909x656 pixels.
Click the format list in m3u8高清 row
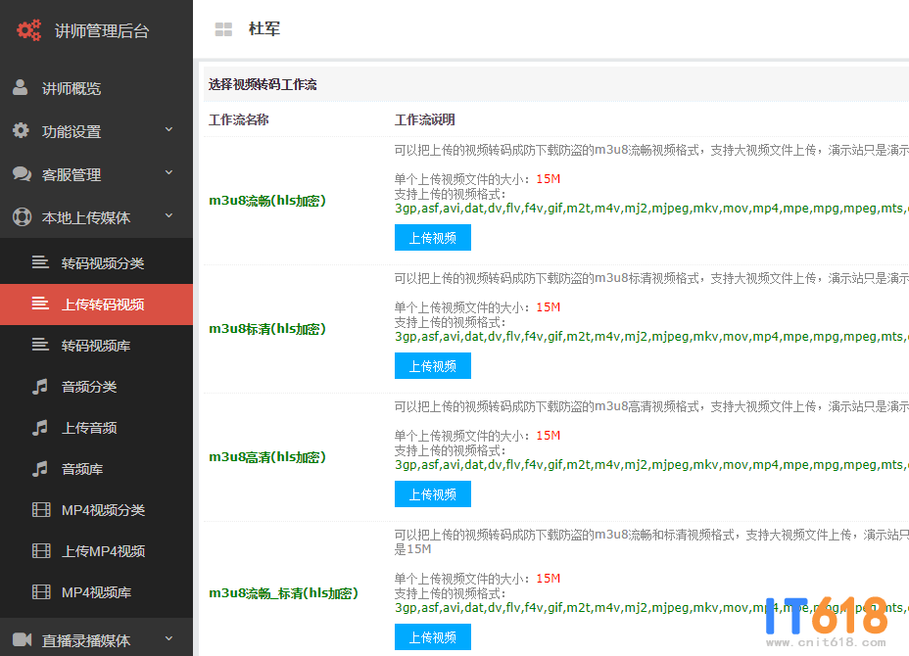click(651, 464)
